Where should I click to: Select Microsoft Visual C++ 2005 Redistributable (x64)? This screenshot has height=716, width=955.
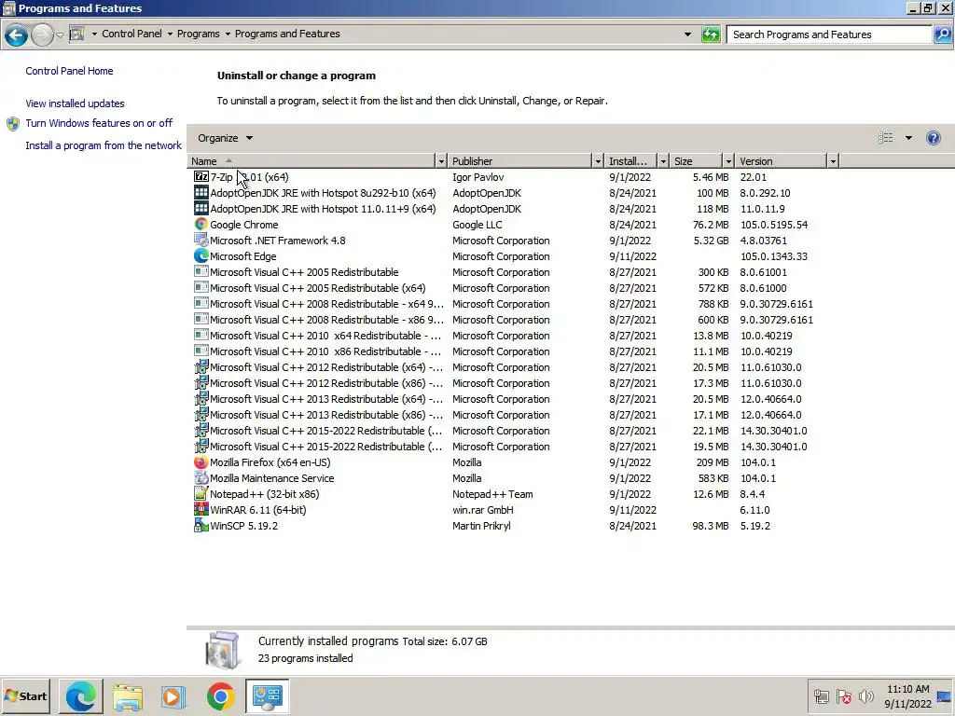click(x=317, y=288)
